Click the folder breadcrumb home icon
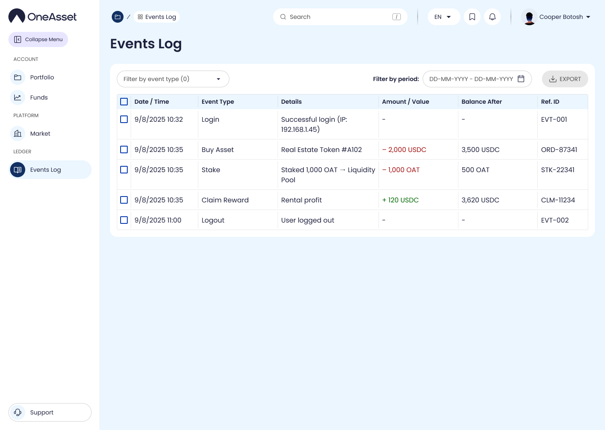 point(118,17)
